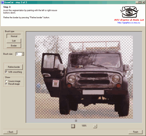
Task: Choose the Border brush type
Action: pyautogui.click(x=14, y=46)
